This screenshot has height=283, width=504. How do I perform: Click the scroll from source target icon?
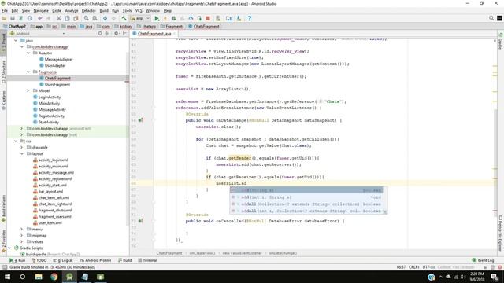point(100,33)
